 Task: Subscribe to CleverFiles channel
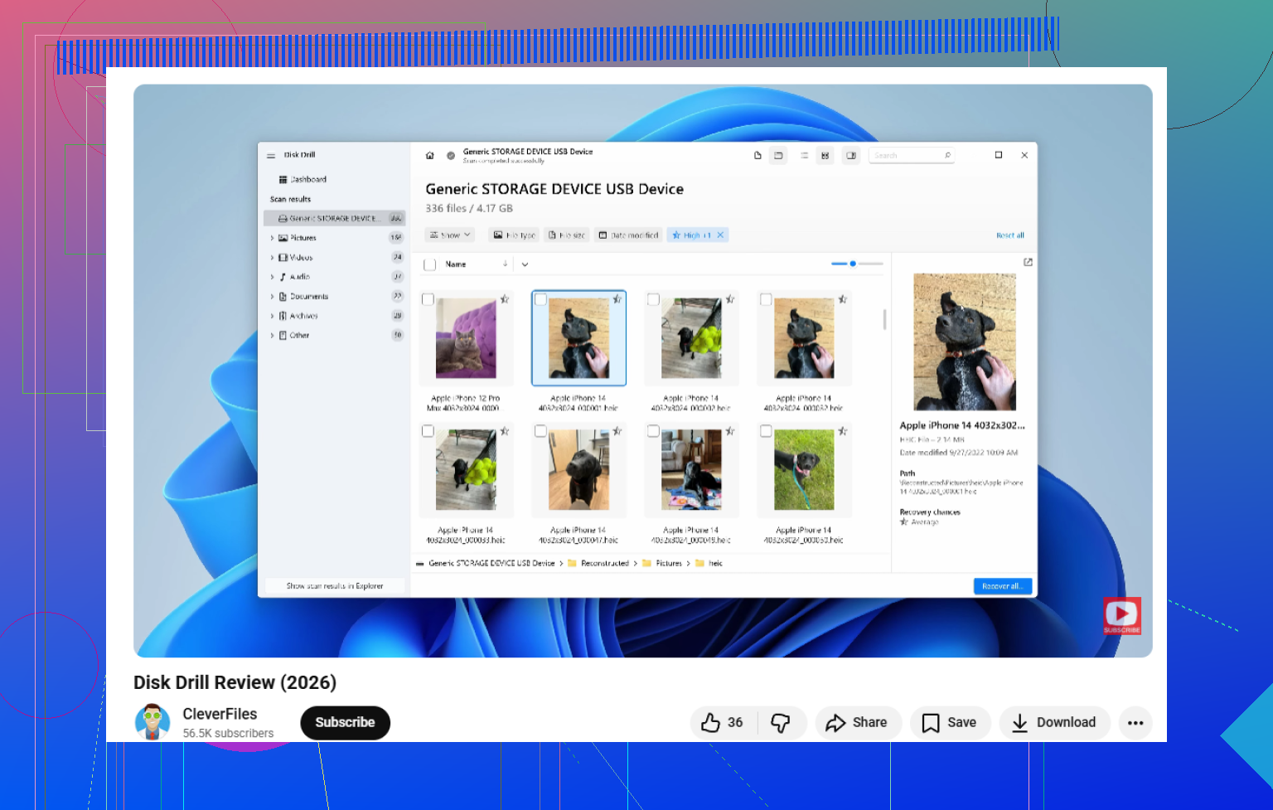(345, 723)
